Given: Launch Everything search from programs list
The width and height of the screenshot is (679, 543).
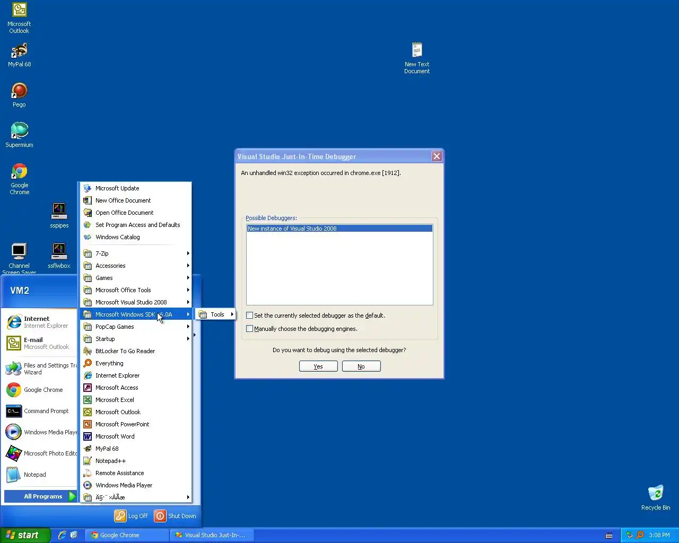Looking at the screenshot, I should [135, 363].
